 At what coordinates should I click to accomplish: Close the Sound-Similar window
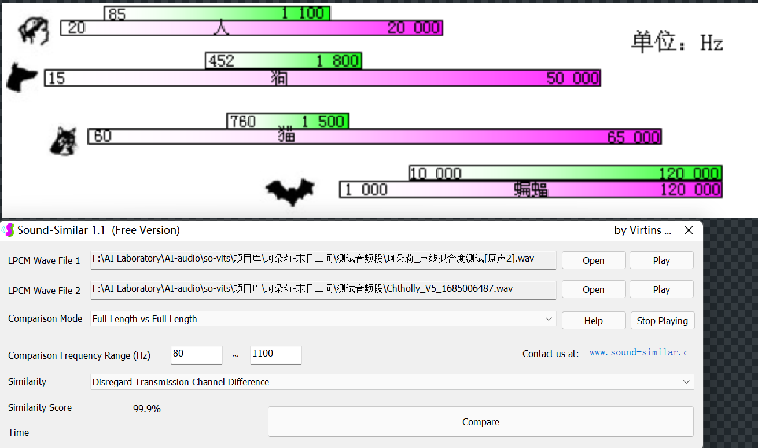click(689, 230)
